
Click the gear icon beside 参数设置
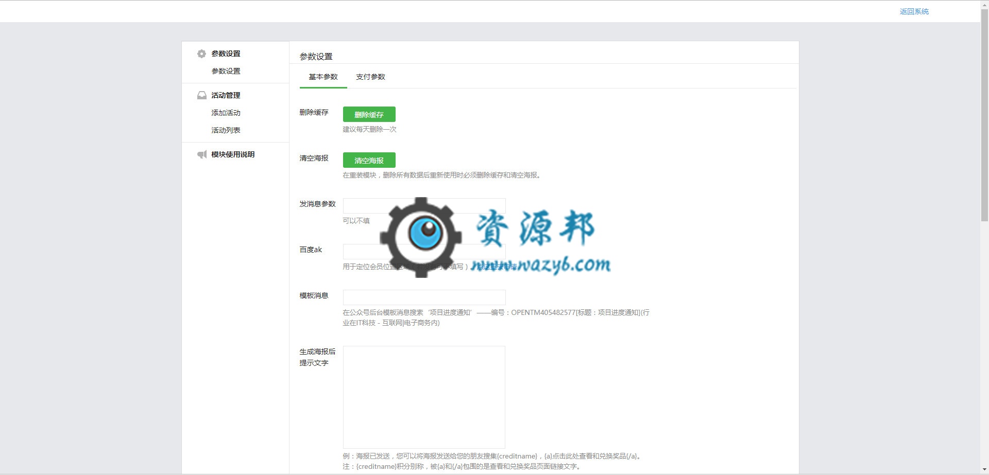pos(201,54)
